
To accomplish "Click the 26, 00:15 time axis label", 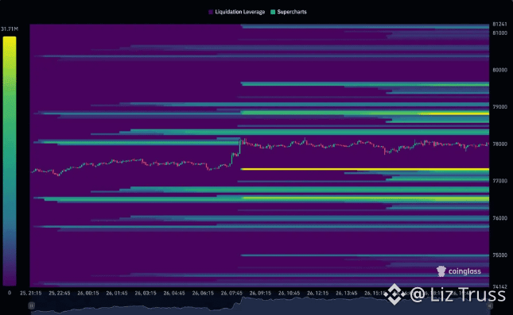I will click(88, 293).
